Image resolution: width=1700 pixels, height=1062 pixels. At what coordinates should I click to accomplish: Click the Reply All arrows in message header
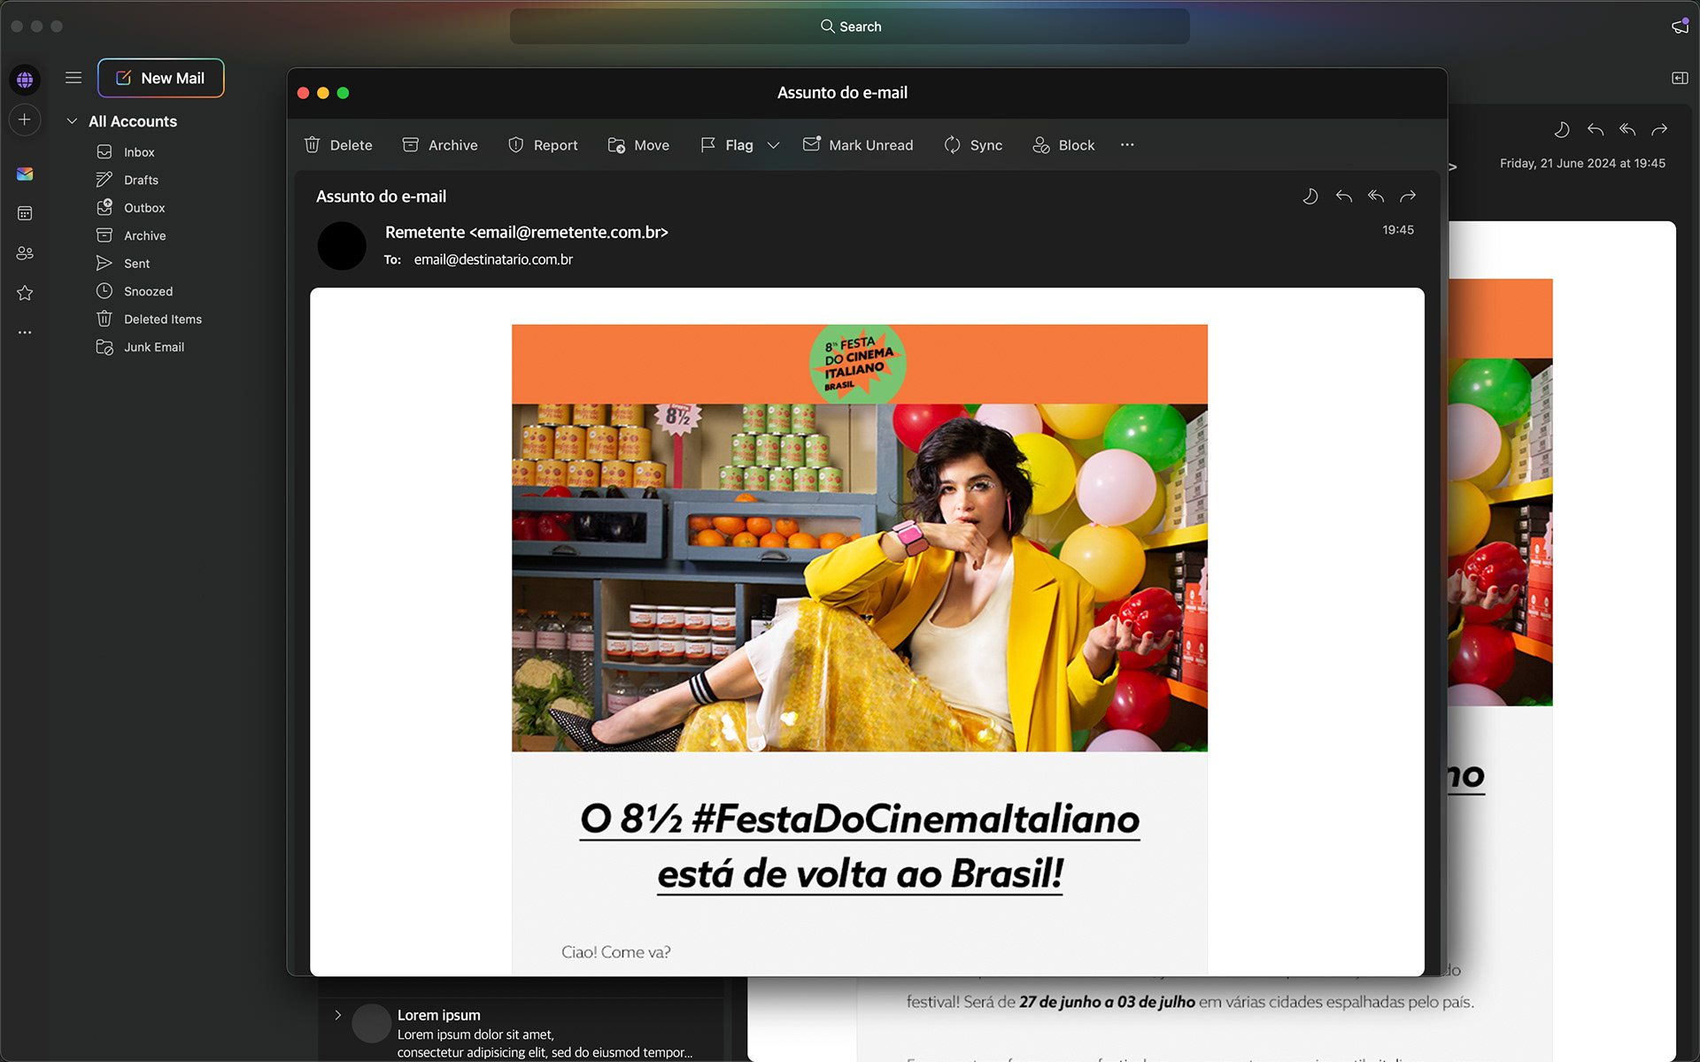pyautogui.click(x=1376, y=196)
